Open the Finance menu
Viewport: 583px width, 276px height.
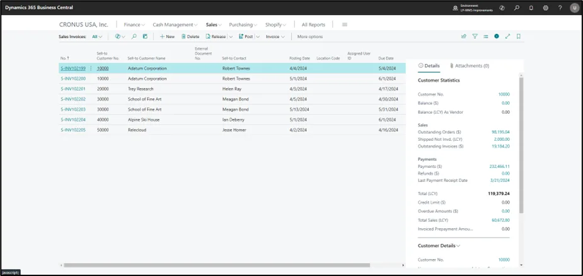click(134, 25)
